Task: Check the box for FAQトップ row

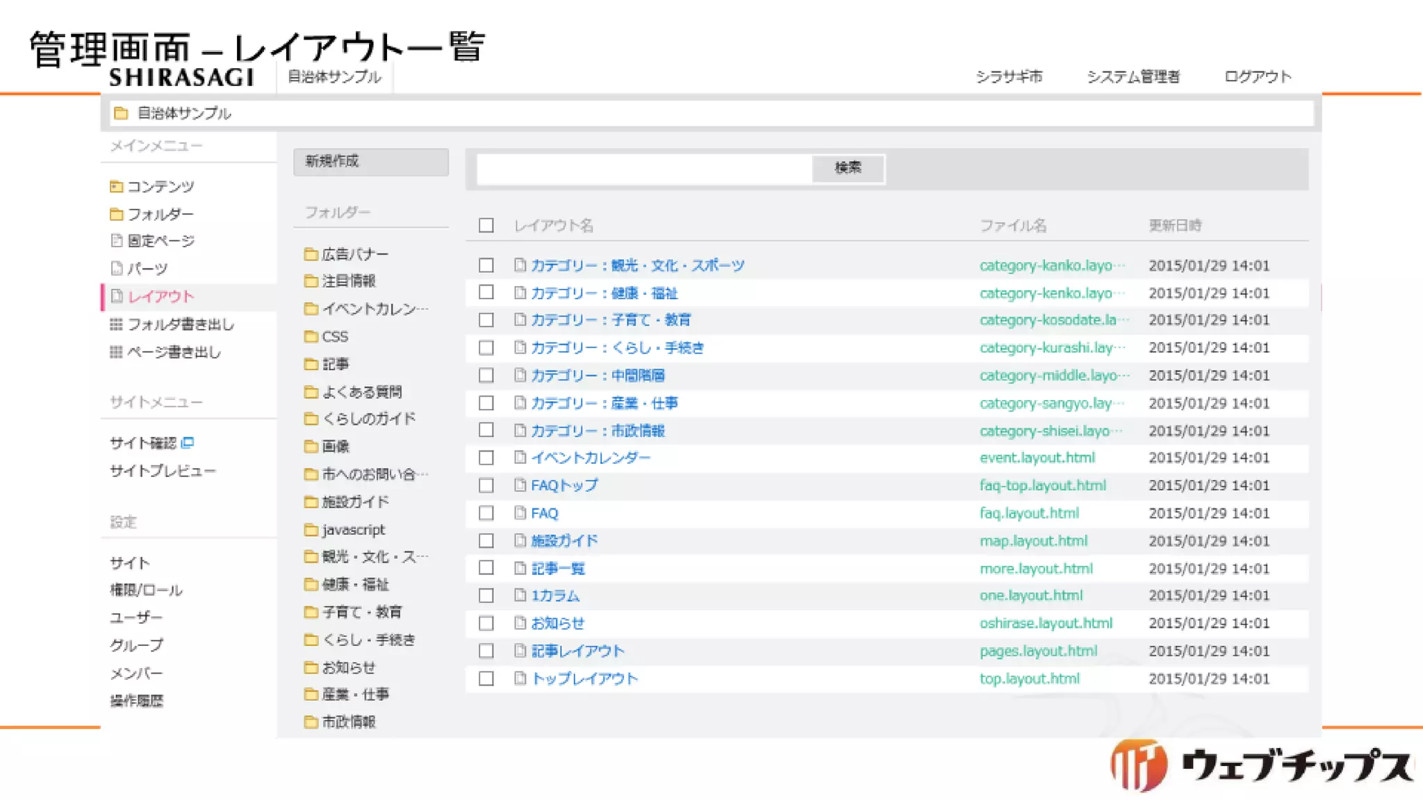Action: click(486, 485)
